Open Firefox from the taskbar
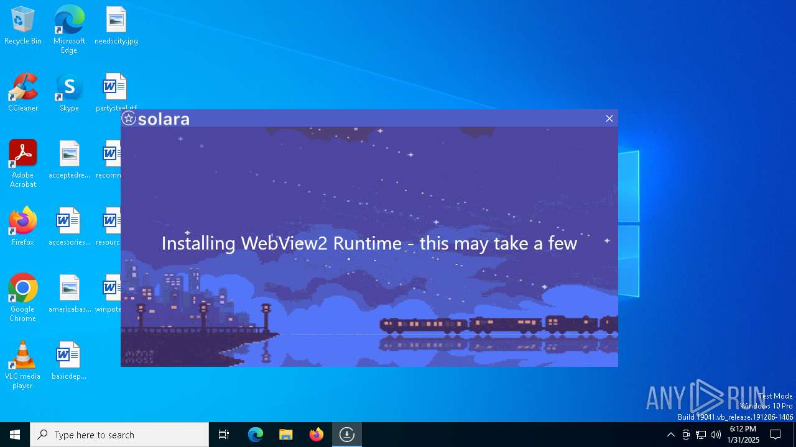The height and width of the screenshot is (447, 796). tap(317, 435)
